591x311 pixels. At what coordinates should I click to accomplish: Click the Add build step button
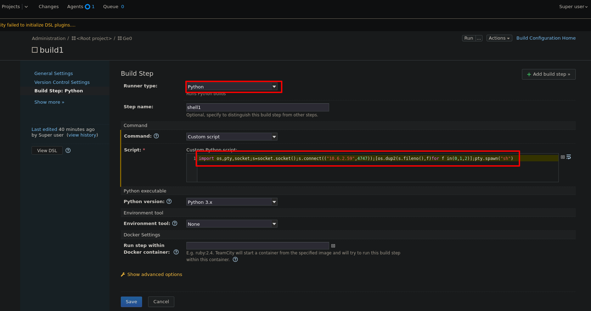coord(548,74)
